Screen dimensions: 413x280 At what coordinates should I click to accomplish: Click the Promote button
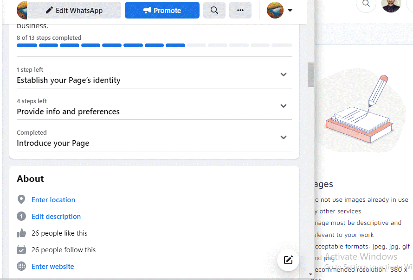coord(162,10)
